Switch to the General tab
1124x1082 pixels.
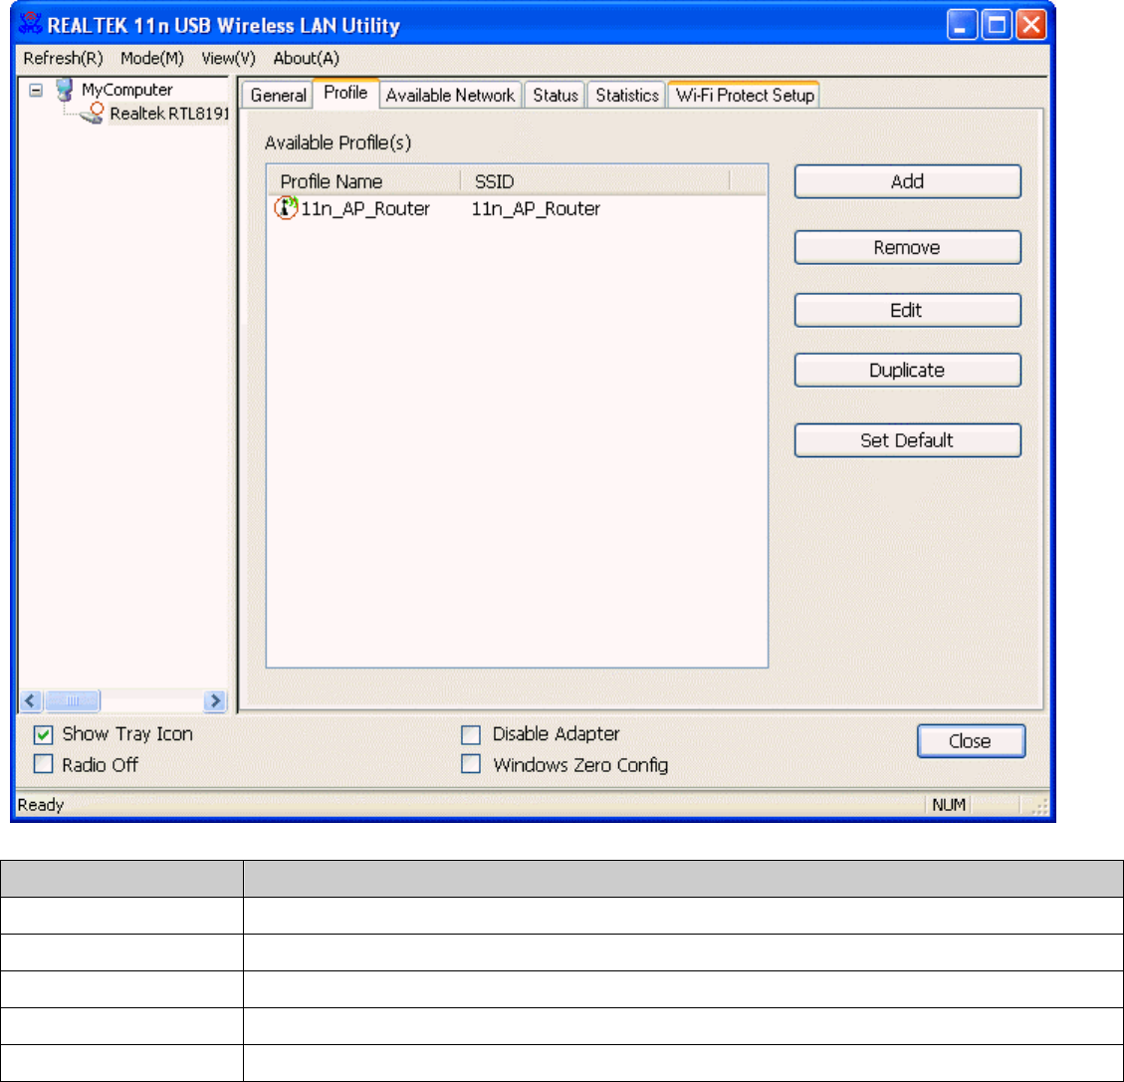click(278, 96)
